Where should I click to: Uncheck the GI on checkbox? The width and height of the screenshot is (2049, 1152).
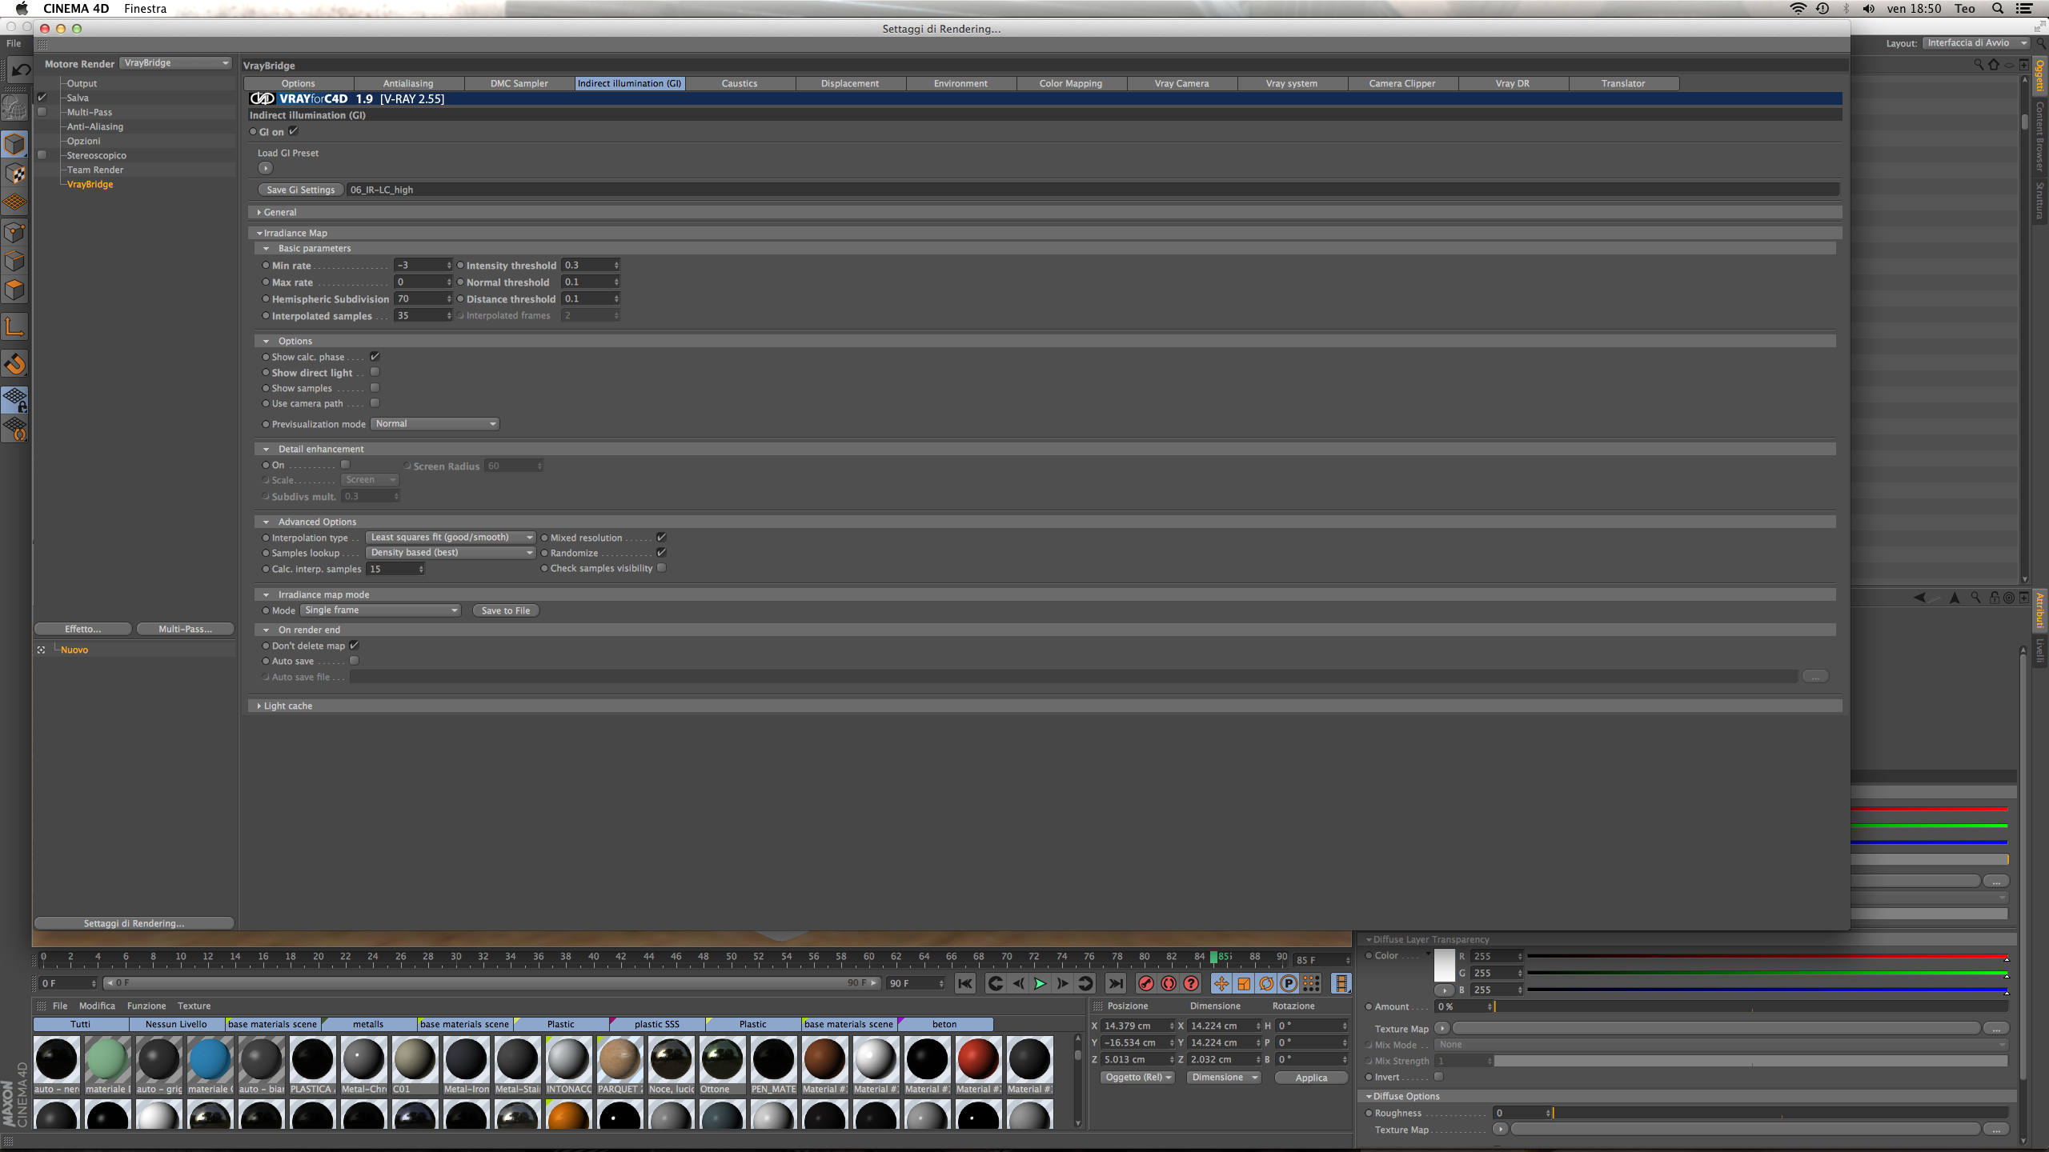[293, 131]
